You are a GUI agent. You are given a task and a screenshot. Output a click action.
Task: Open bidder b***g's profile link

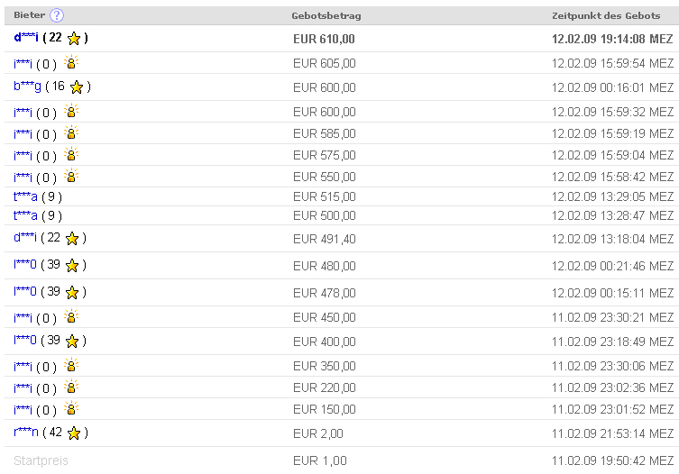[x=27, y=87]
